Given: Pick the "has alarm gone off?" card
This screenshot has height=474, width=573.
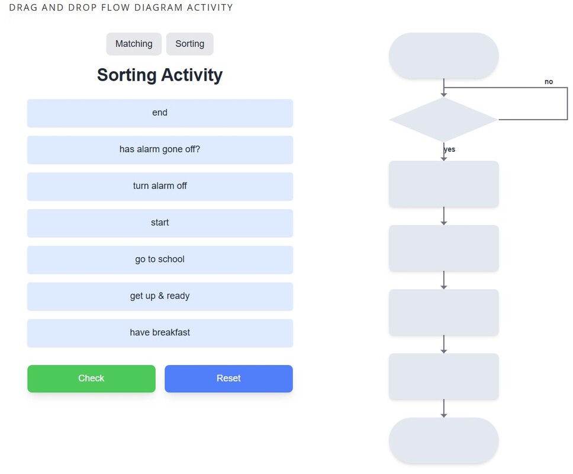Looking at the screenshot, I should (x=160, y=150).
